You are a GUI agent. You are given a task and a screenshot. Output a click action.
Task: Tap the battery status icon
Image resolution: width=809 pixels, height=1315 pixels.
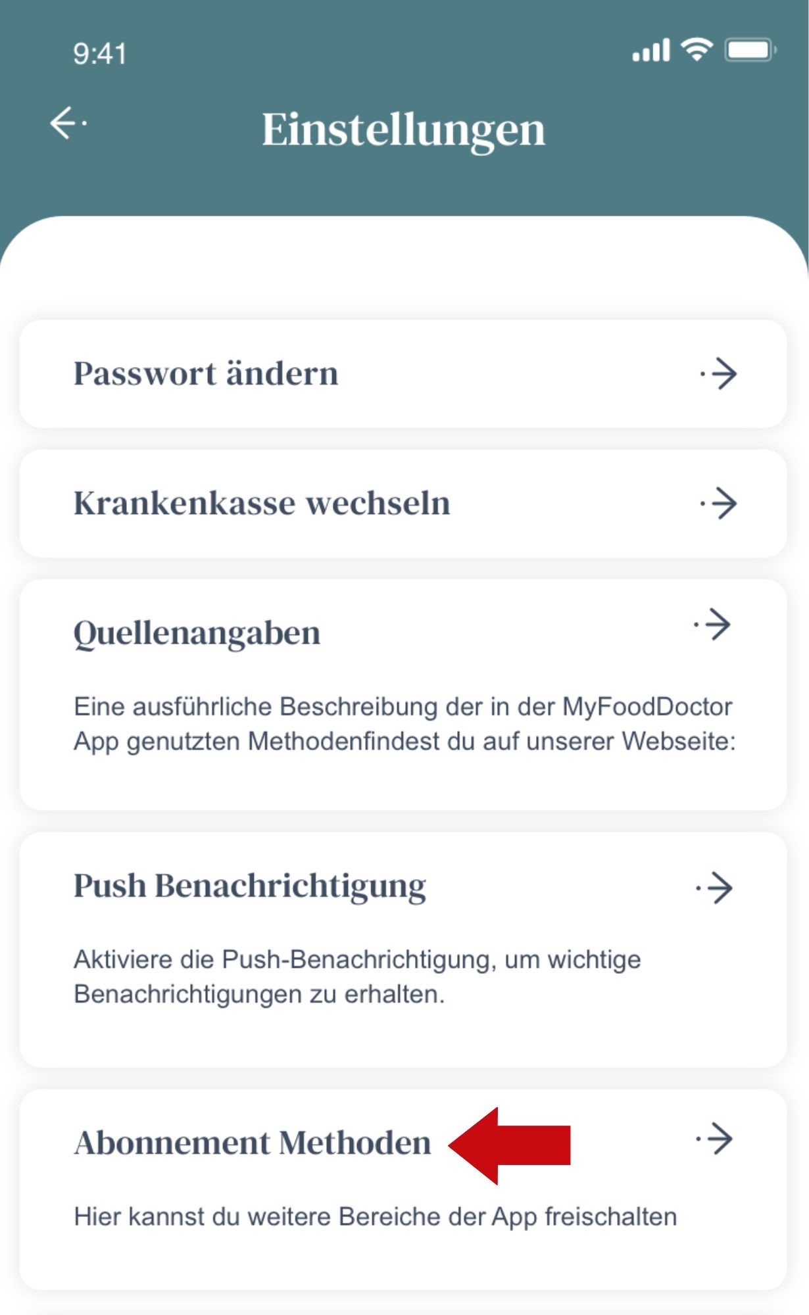click(x=750, y=50)
